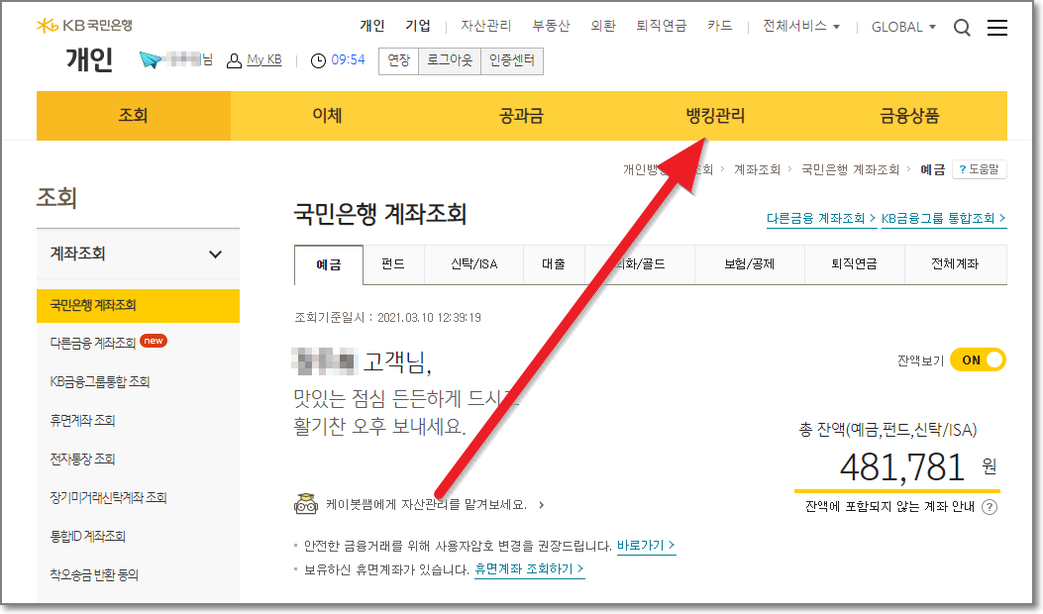Go to the 퇴직연금 top navigation item
The height and width of the screenshot is (614, 1043).
point(662,26)
